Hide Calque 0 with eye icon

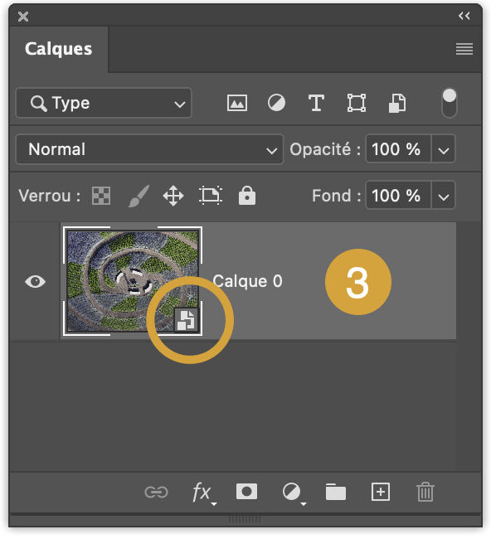35,282
